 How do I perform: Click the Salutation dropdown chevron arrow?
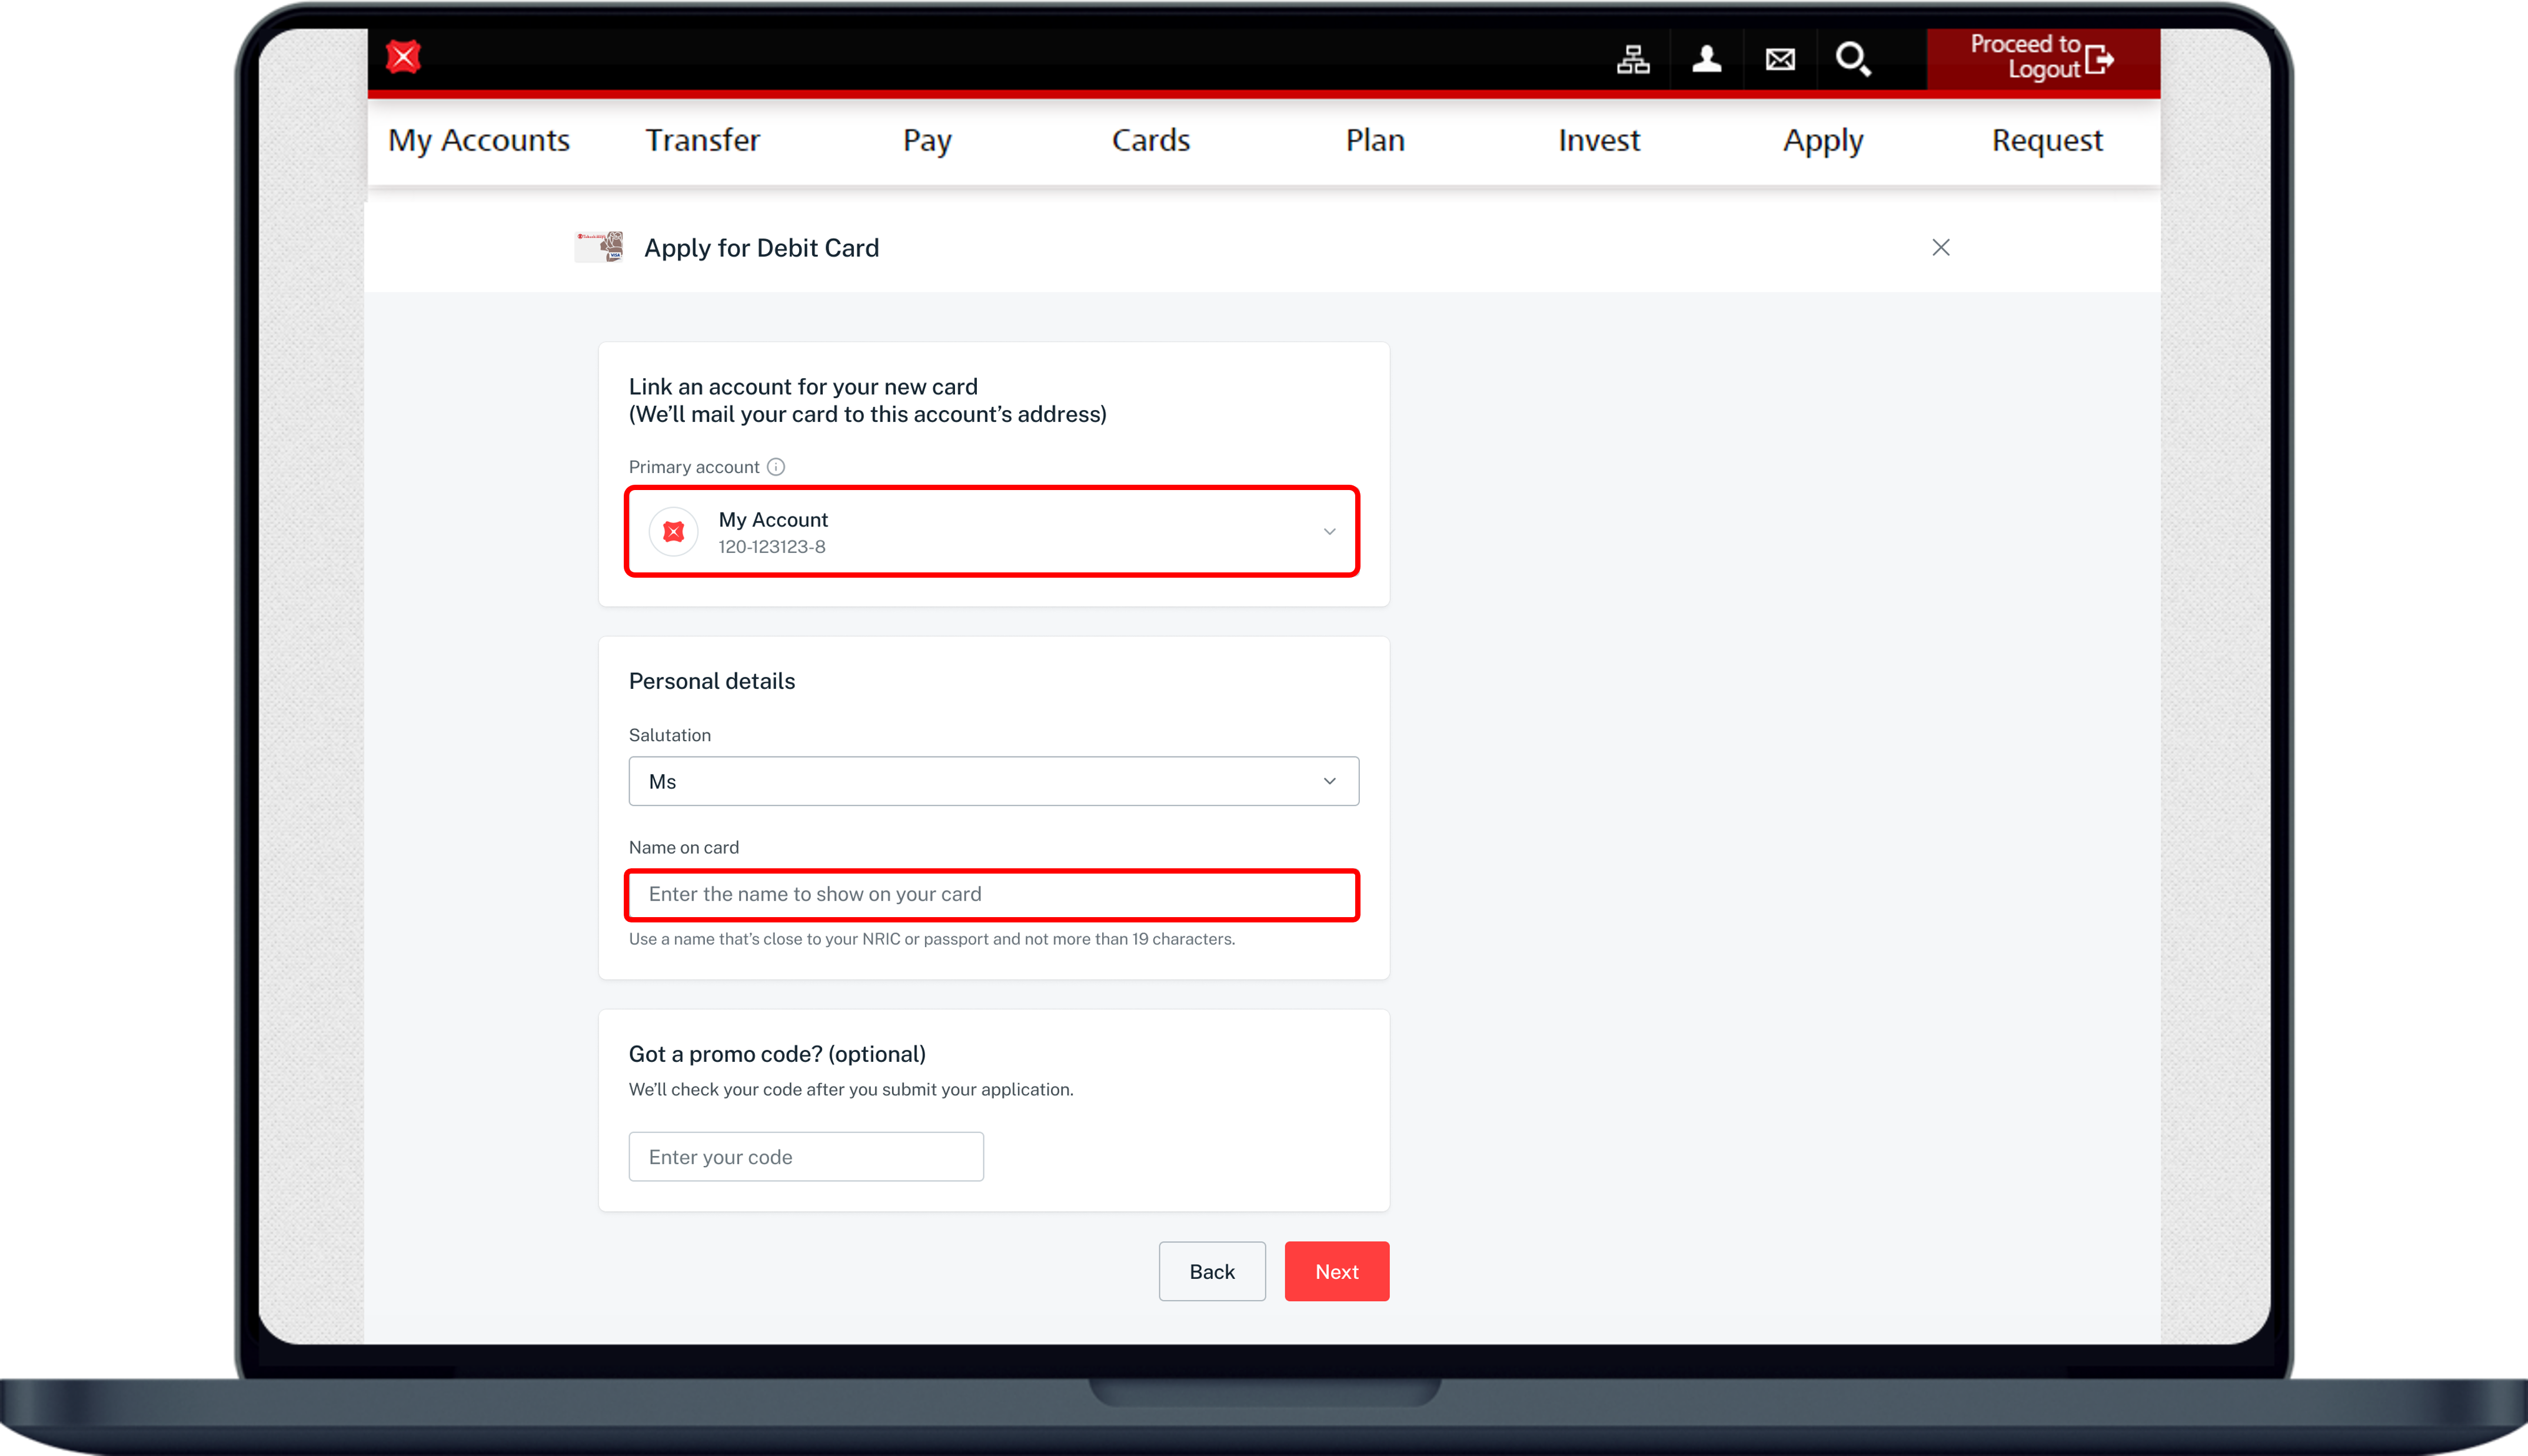click(1329, 781)
